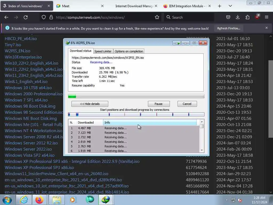
Task: Click the Info column header
Action: pos(150,123)
